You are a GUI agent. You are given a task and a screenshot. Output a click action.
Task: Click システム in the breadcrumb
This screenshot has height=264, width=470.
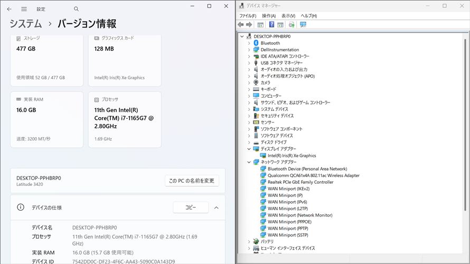(x=25, y=24)
